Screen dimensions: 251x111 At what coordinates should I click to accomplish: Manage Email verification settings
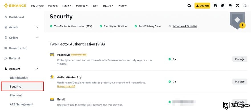[x=240, y=102]
